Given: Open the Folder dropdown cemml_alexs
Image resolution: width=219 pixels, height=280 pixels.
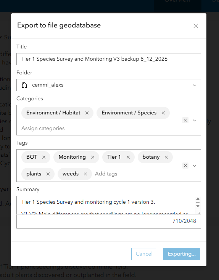Looking at the screenshot, I should pos(109,85).
